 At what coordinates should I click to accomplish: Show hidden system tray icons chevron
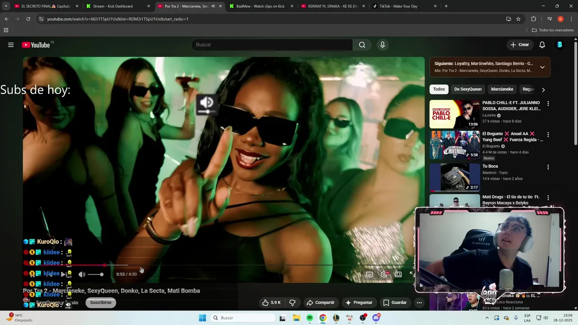coord(487,318)
